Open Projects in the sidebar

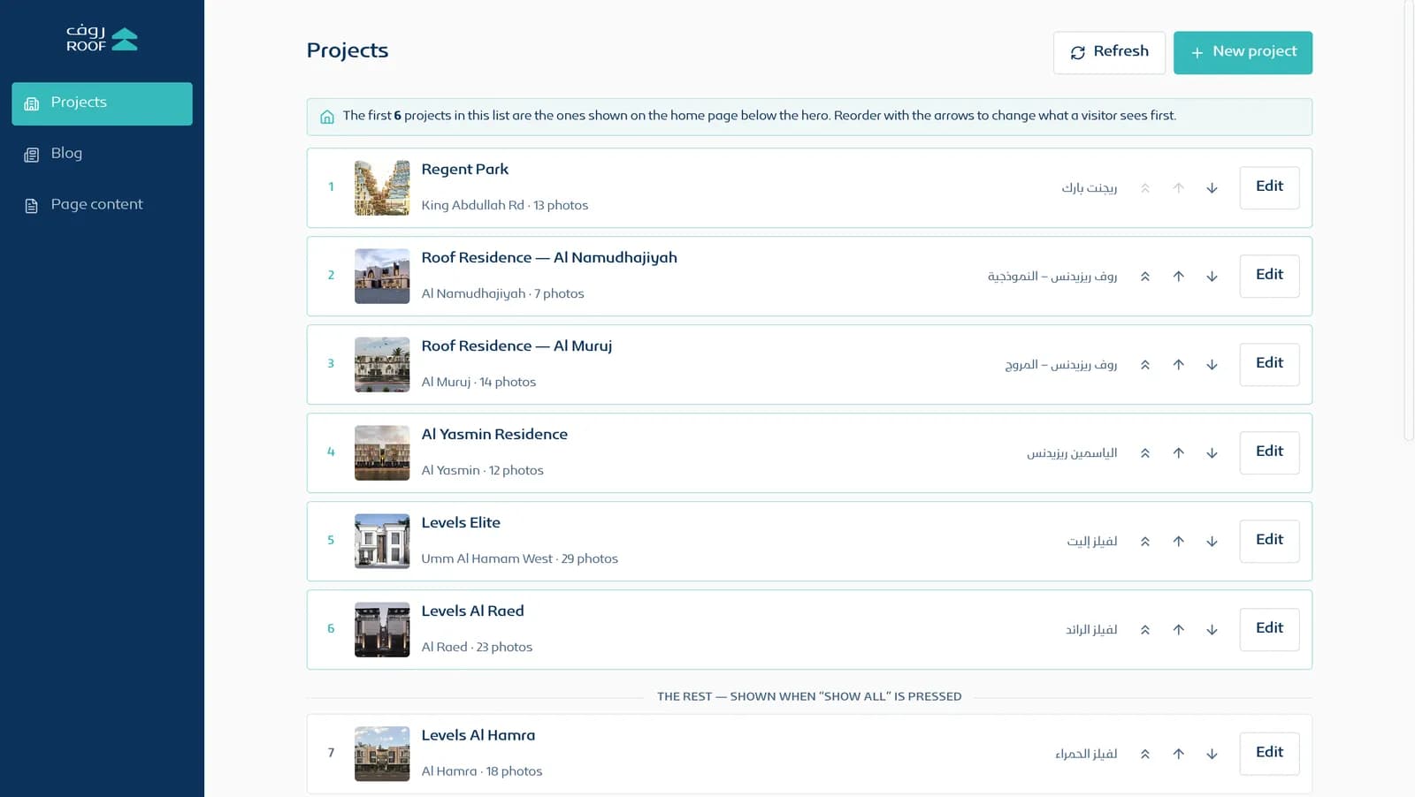click(102, 103)
